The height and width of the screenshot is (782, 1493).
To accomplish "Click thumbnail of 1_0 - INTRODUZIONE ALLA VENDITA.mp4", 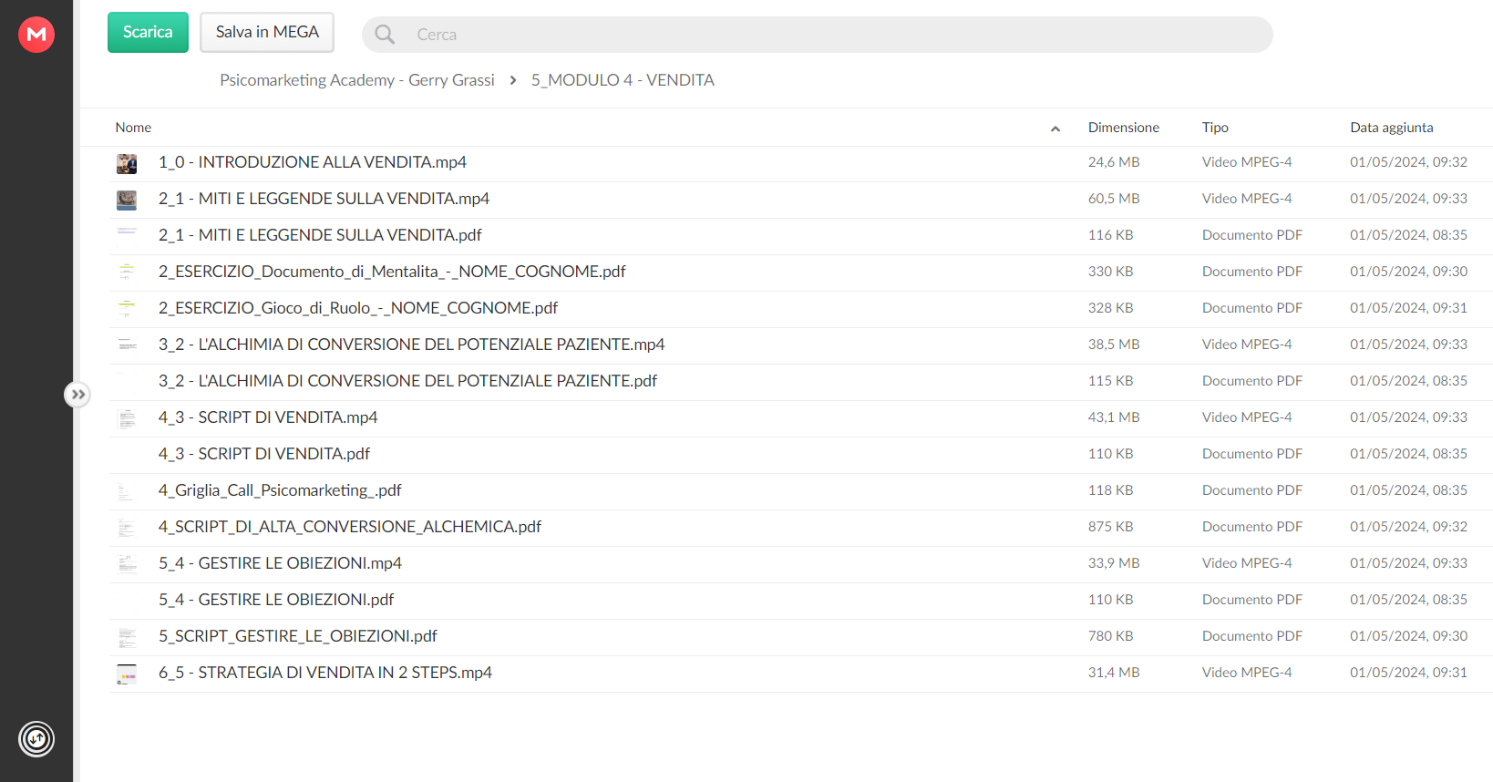I will tap(127, 164).
